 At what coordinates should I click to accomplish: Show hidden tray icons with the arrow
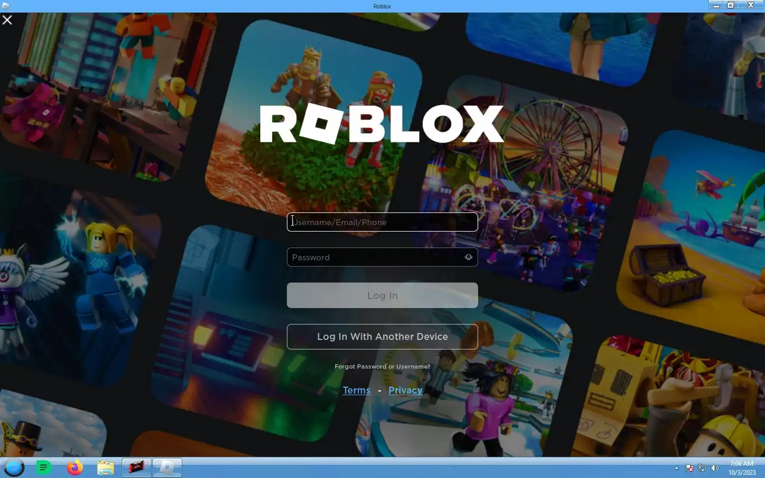tap(676, 468)
